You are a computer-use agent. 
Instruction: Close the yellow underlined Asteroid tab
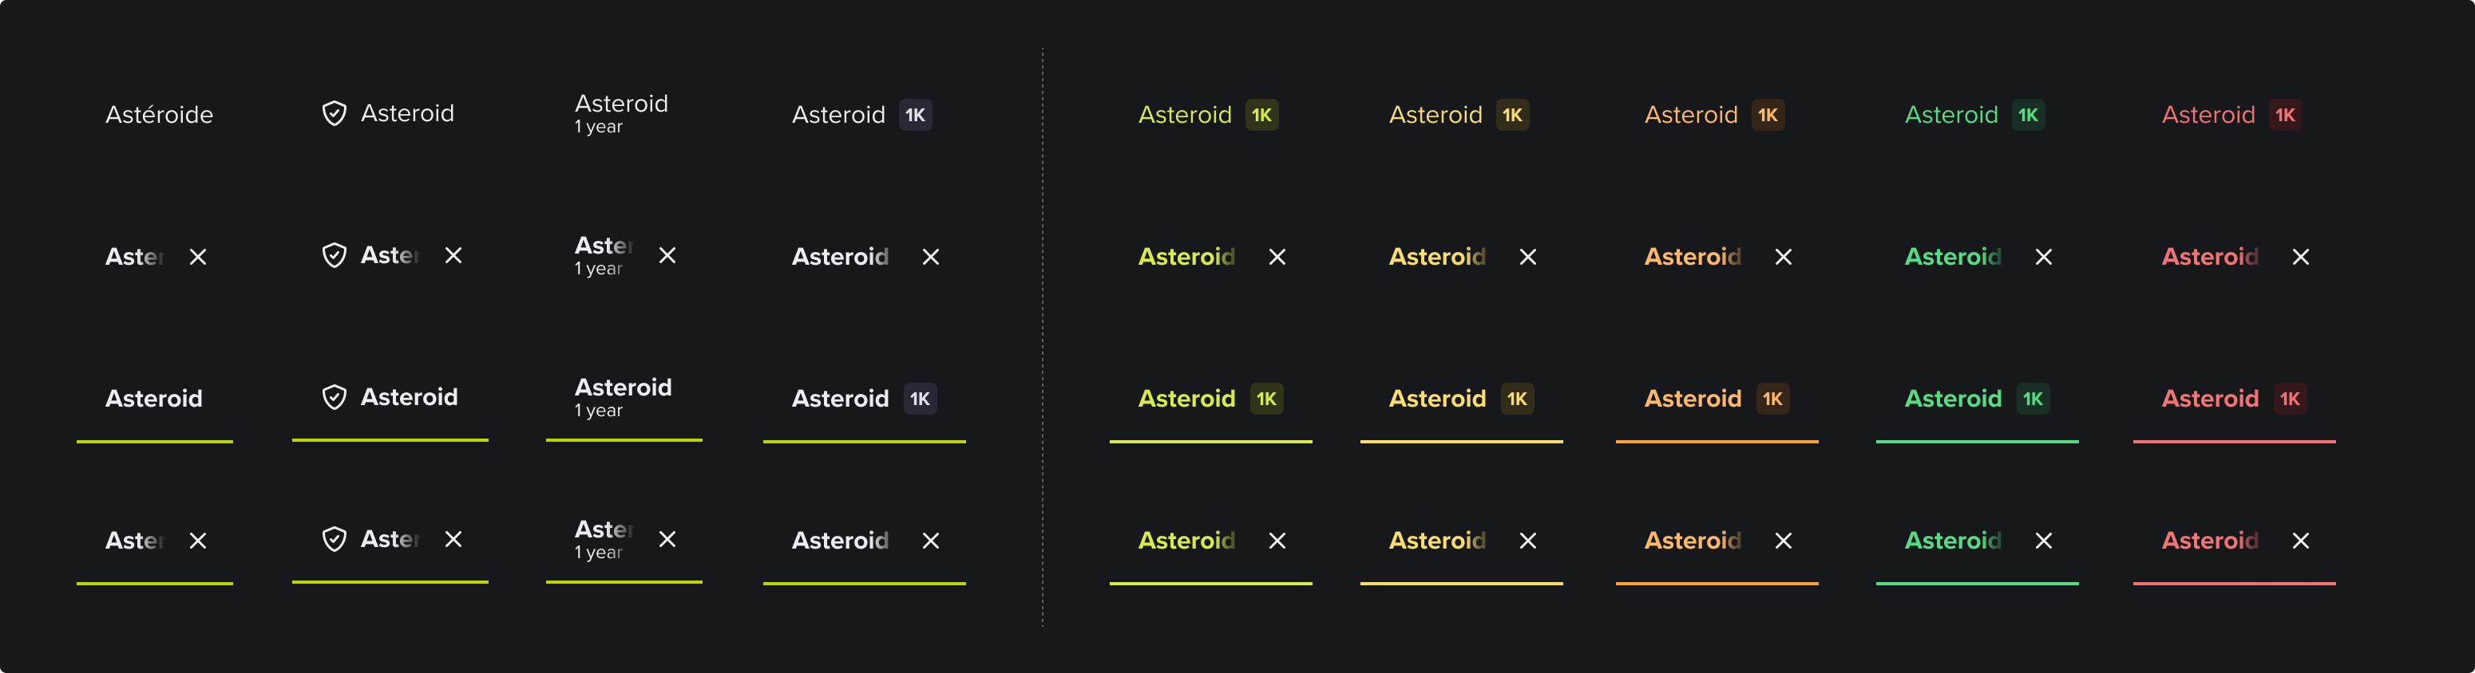click(1527, 541)
